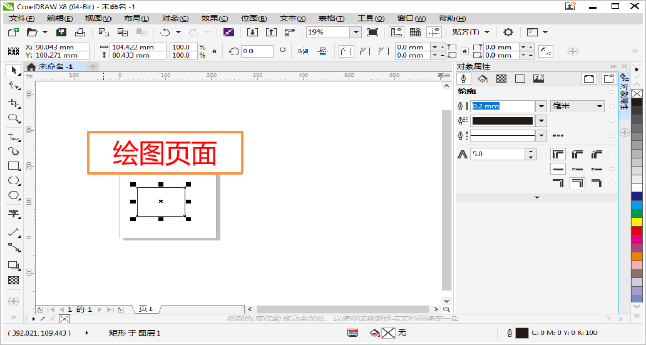Toggle show grid button

[415, 32]
